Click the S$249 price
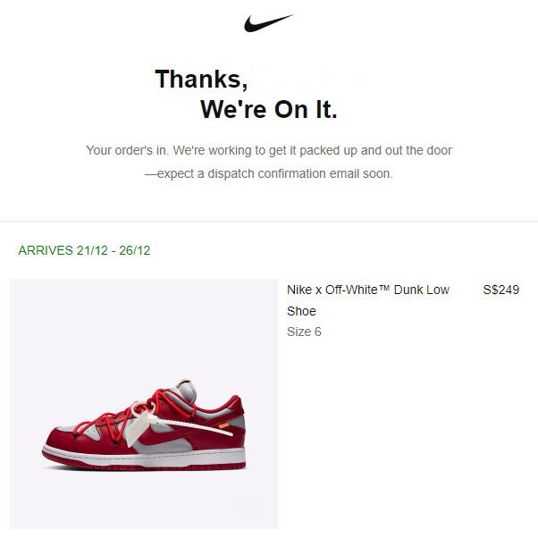Viewport: 538px width, 538px height. (500, 290)
